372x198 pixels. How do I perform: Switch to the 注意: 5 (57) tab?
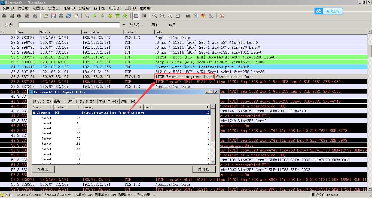(x=86, y=101)
